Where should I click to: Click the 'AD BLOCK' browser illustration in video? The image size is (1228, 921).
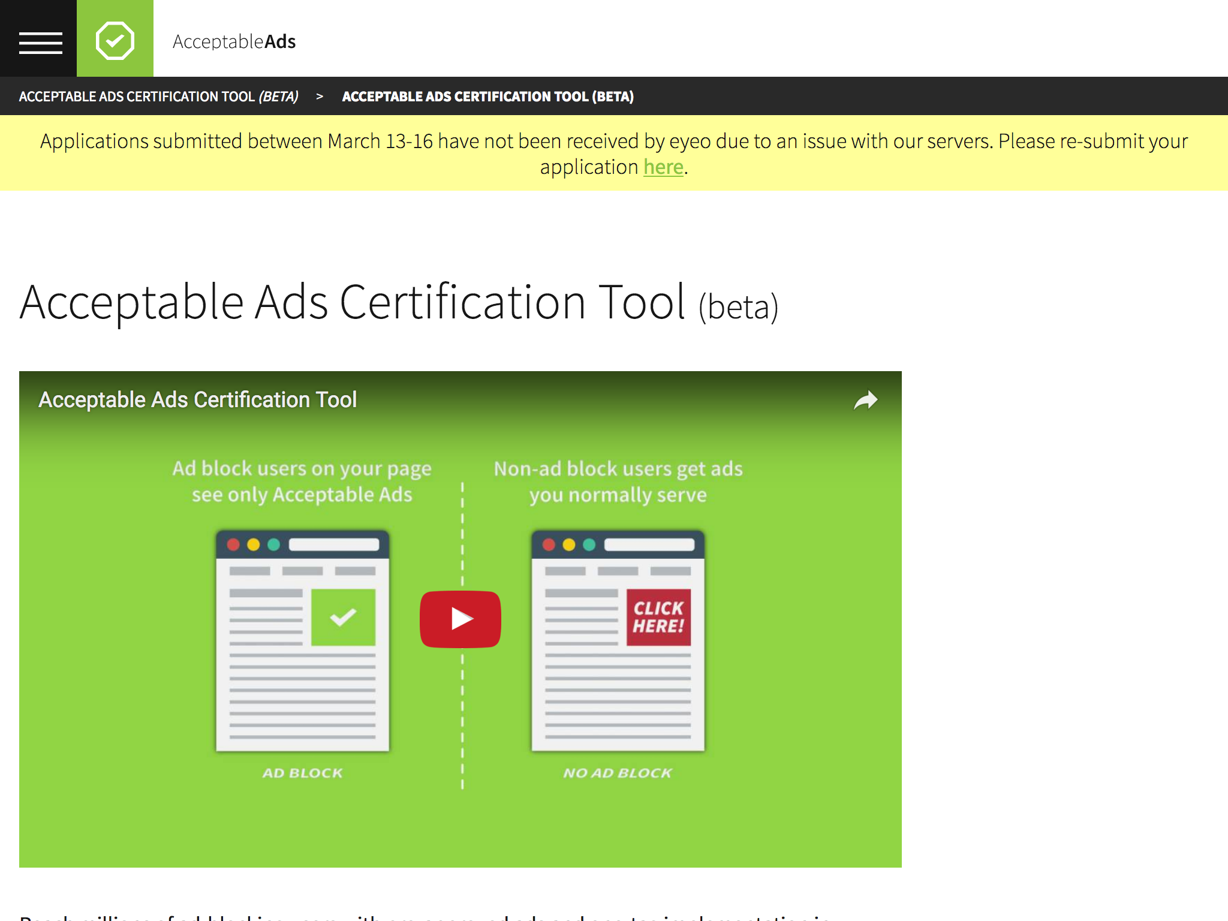(303, 640)
